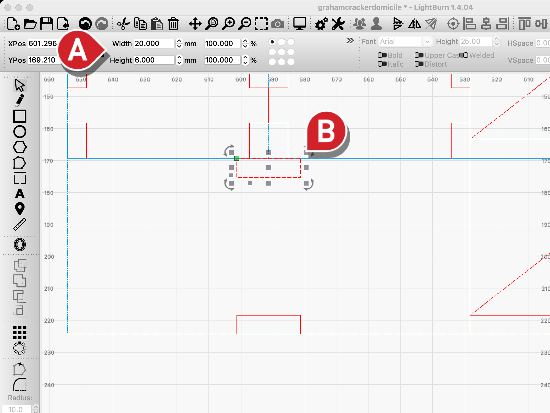Select the Ellipse drawing tool
Screen dimensions: 550x413
[20, 132]
